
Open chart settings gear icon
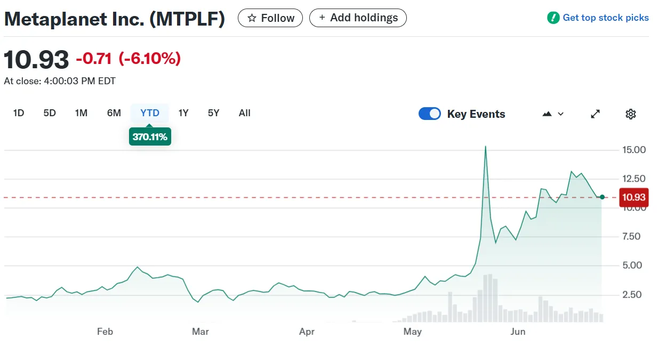pyautogui.click(x=631, y=114)
